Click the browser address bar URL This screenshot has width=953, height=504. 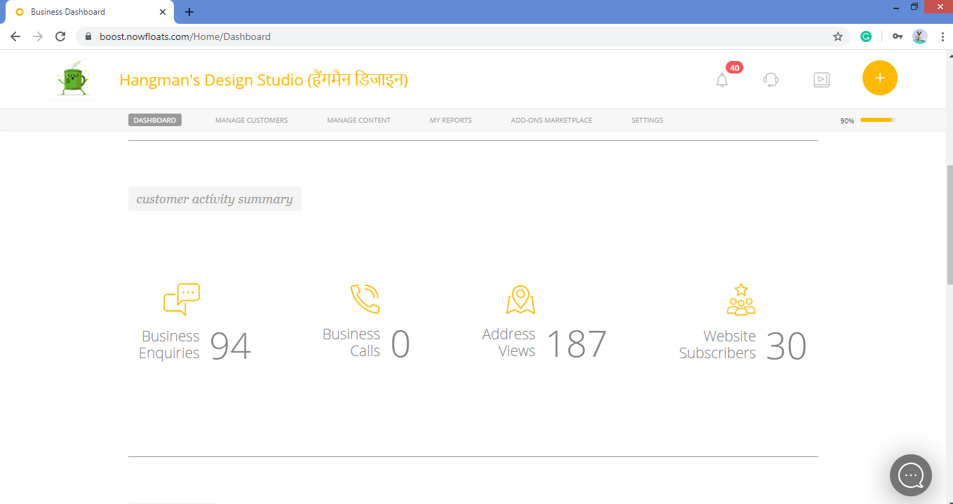(x=185, y=36)
